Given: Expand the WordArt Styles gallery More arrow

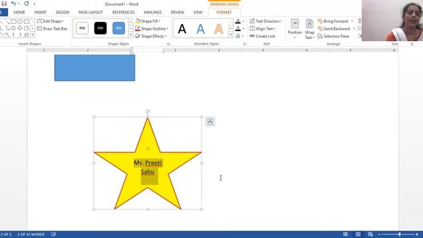Looking at the screenshot, I should coord(231,35).
